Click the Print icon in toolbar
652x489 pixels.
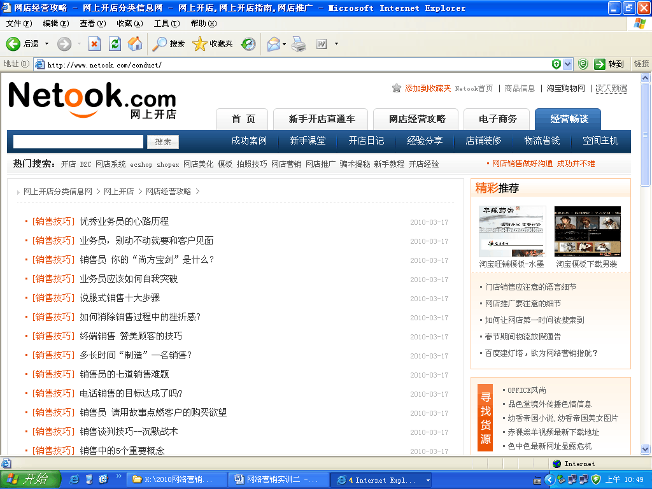299,44
